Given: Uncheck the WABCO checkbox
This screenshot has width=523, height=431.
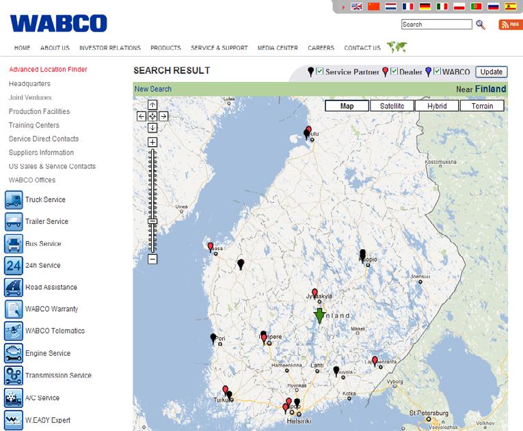Looking at the screenshot, I should click(x=437, y=71).
